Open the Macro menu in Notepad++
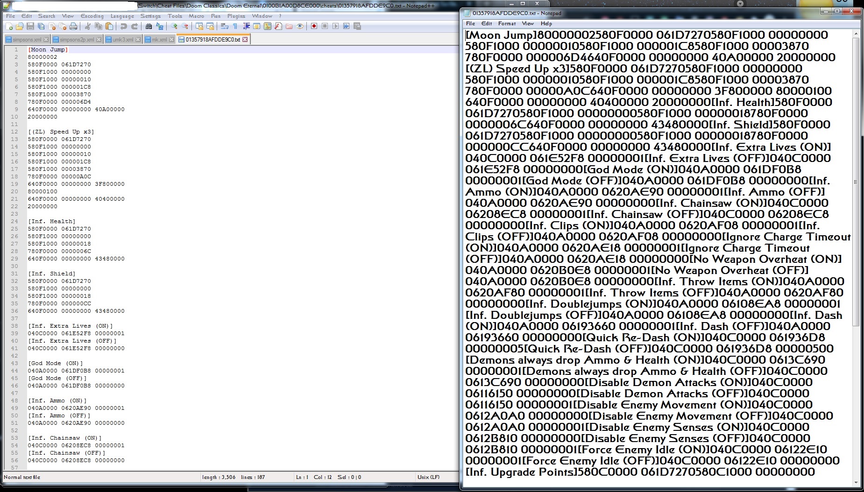The height and width of the screenshot is (492, 864). [197, 16]
